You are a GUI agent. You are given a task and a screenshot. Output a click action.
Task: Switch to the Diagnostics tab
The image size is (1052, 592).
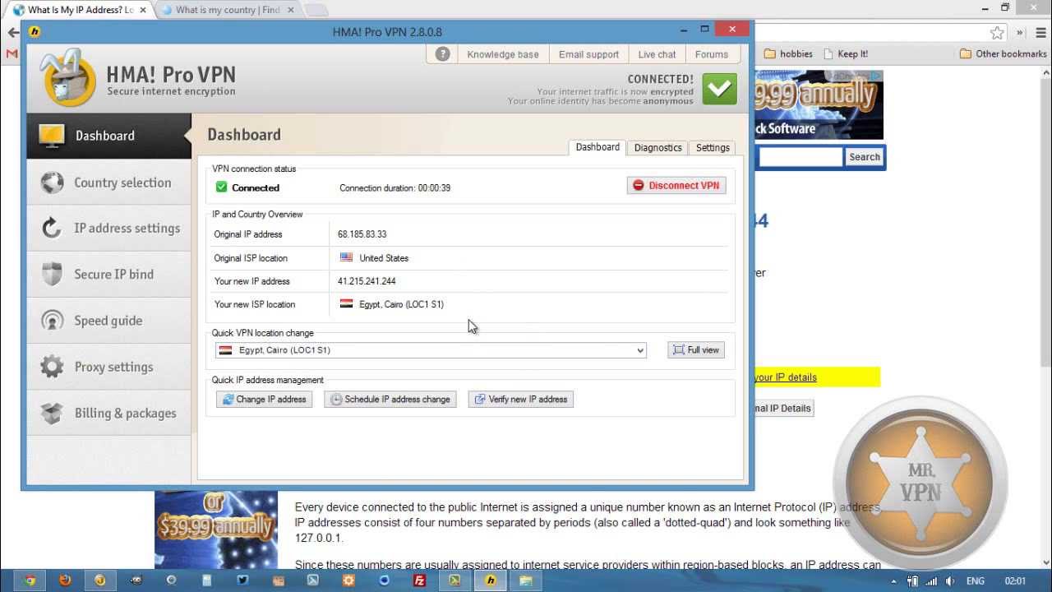(x=657, y=148)
